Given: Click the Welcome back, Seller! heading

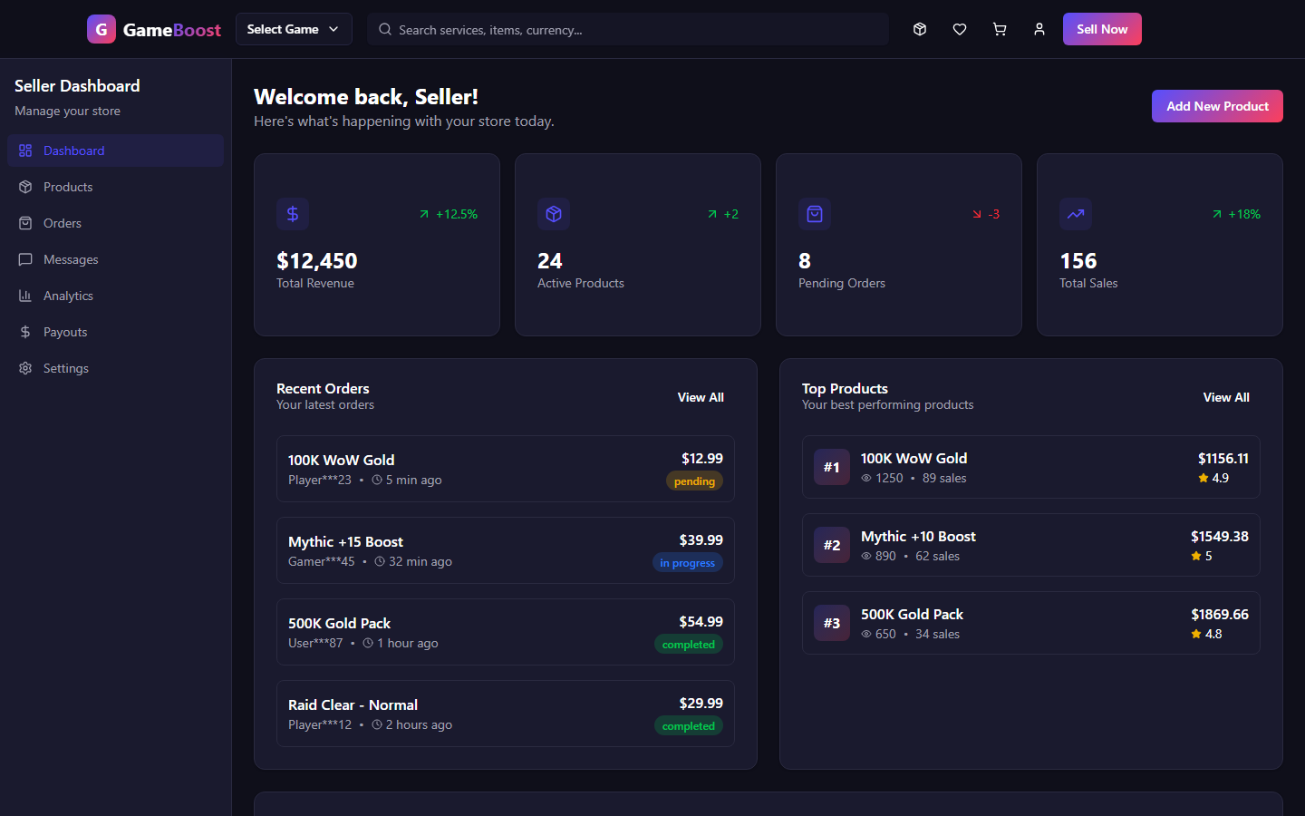Looking at the screenshot, I should pyautogui.click(x=366, y=97).
